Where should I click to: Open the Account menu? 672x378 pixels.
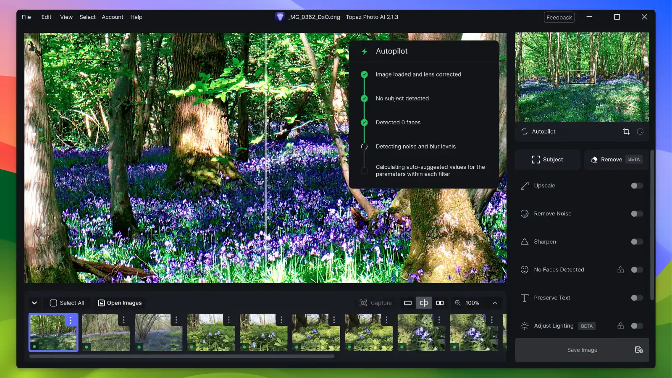pos(112,17)
